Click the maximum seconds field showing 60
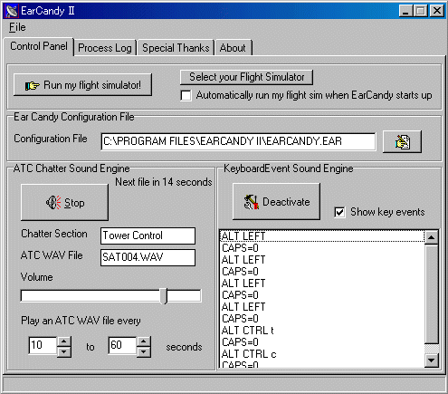Image resolution: width=448 pixels, height=394 pixels. (x=122, y=345)
